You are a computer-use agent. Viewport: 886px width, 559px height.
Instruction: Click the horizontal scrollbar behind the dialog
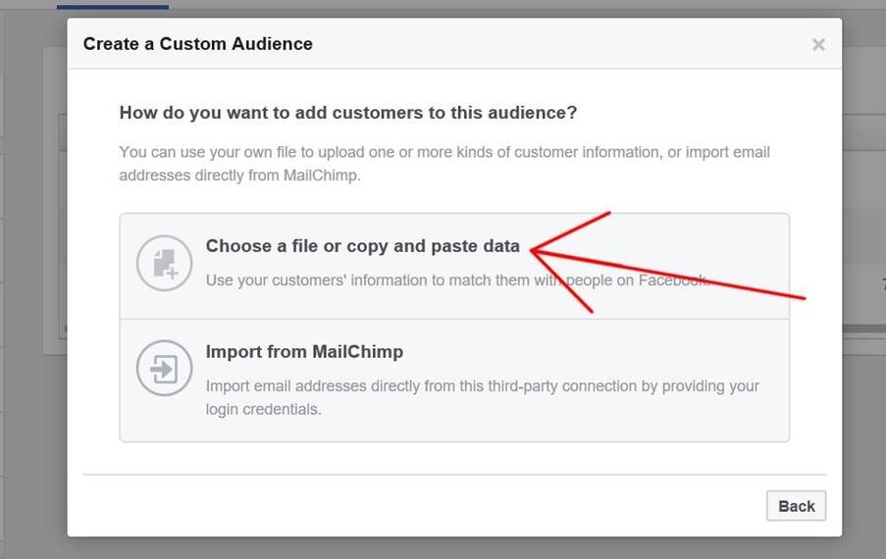coord(863,329)
